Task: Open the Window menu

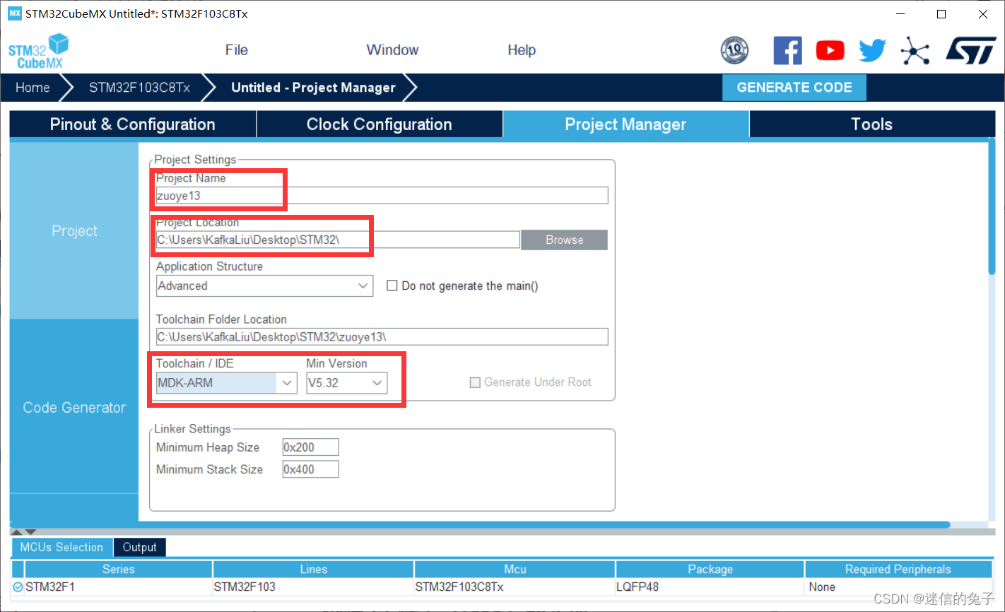Action: 392,50
